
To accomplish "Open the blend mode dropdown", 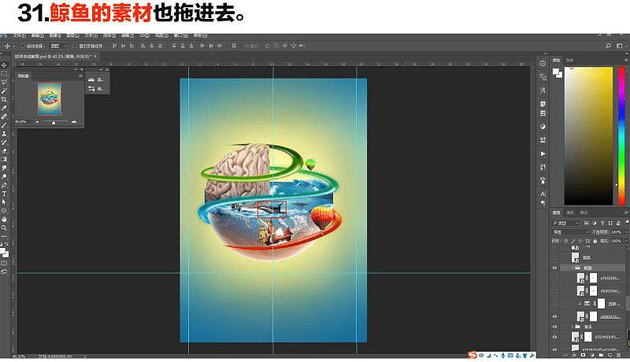I will (570, 232).
